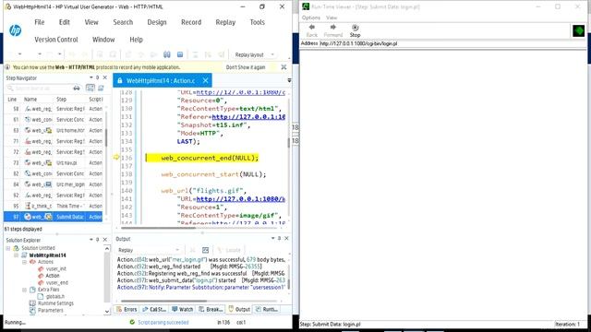Open the Edit menu
Image resolution: width=591 pixels, height=332 pixels.
coord(65,22)
